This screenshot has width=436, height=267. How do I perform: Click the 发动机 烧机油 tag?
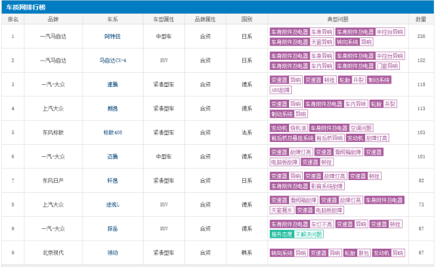(x=288, y=128)
